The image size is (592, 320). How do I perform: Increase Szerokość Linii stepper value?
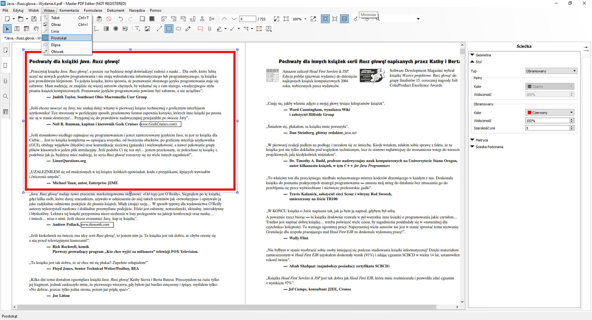pyautogui.click(x=572, y=126)
